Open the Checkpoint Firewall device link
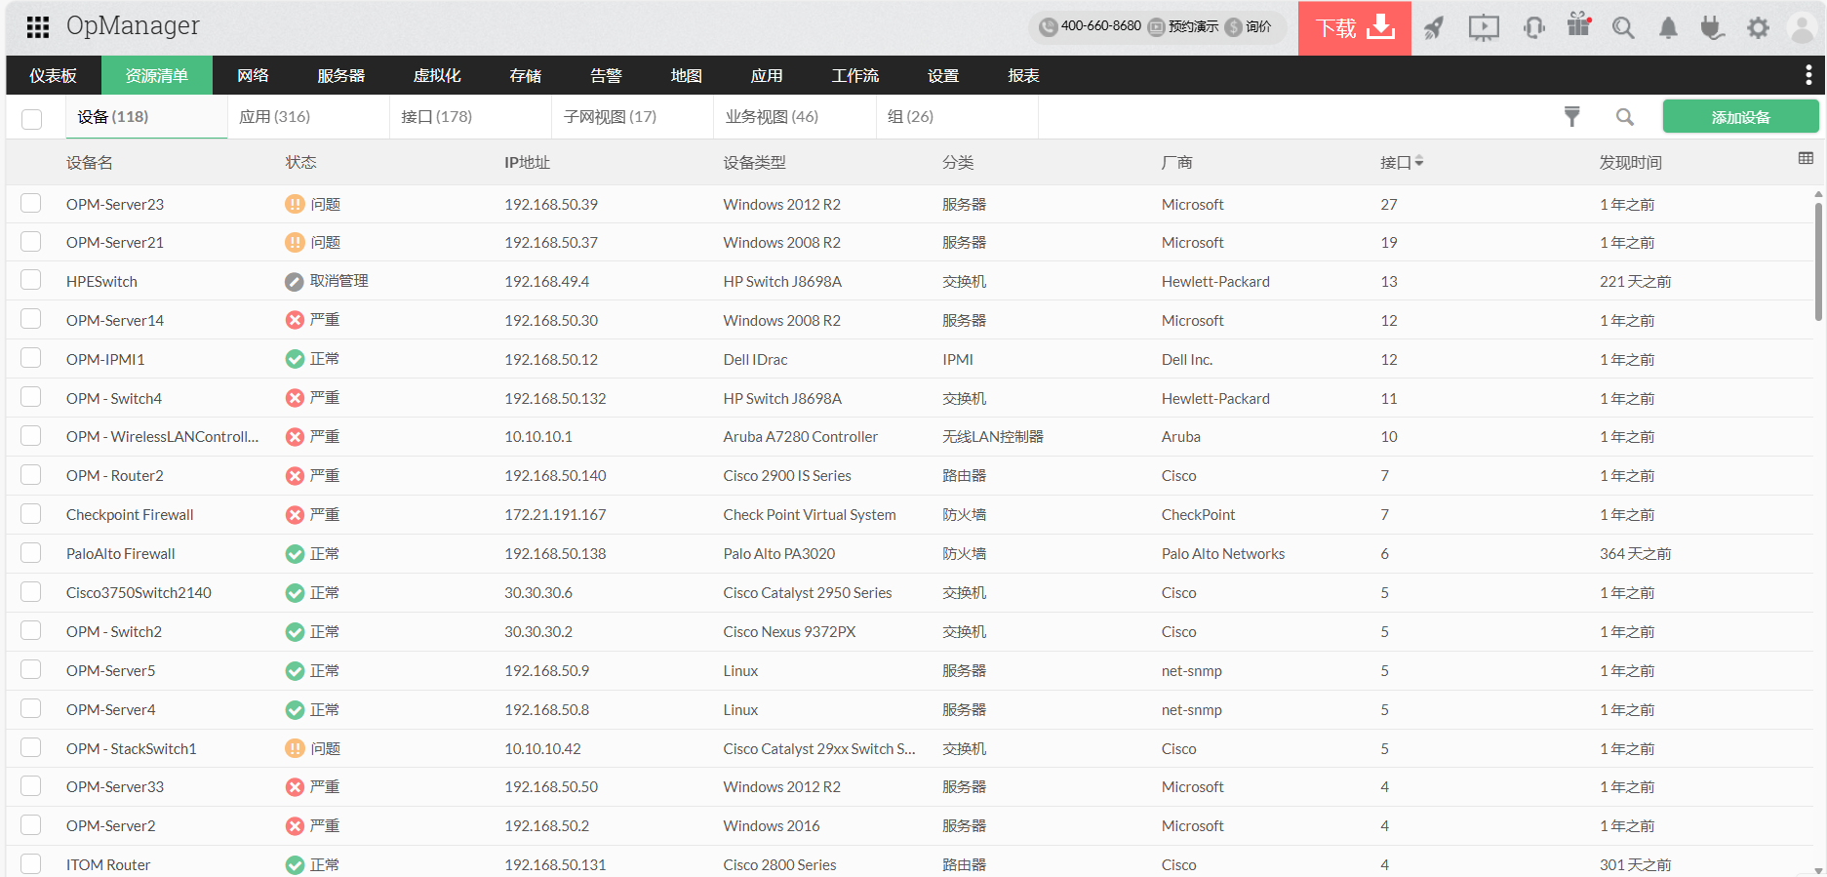The height and width of the screenshot is (877, 1827). [x=130, y=515]
